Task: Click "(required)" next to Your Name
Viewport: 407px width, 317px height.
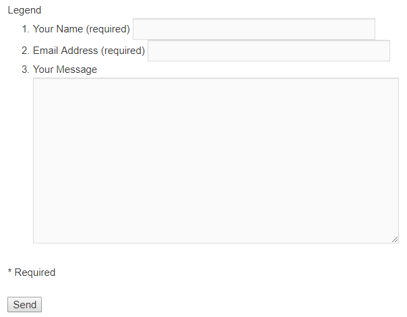Action: tap(108, 29)
